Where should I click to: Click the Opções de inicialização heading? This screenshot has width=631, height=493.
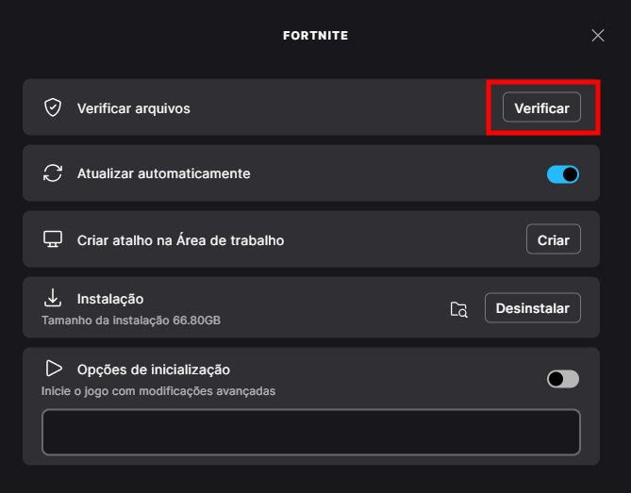click(x=153, y=370)
